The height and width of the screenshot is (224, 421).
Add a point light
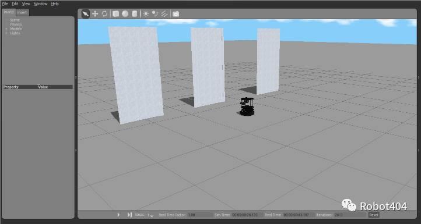point(146,14)
